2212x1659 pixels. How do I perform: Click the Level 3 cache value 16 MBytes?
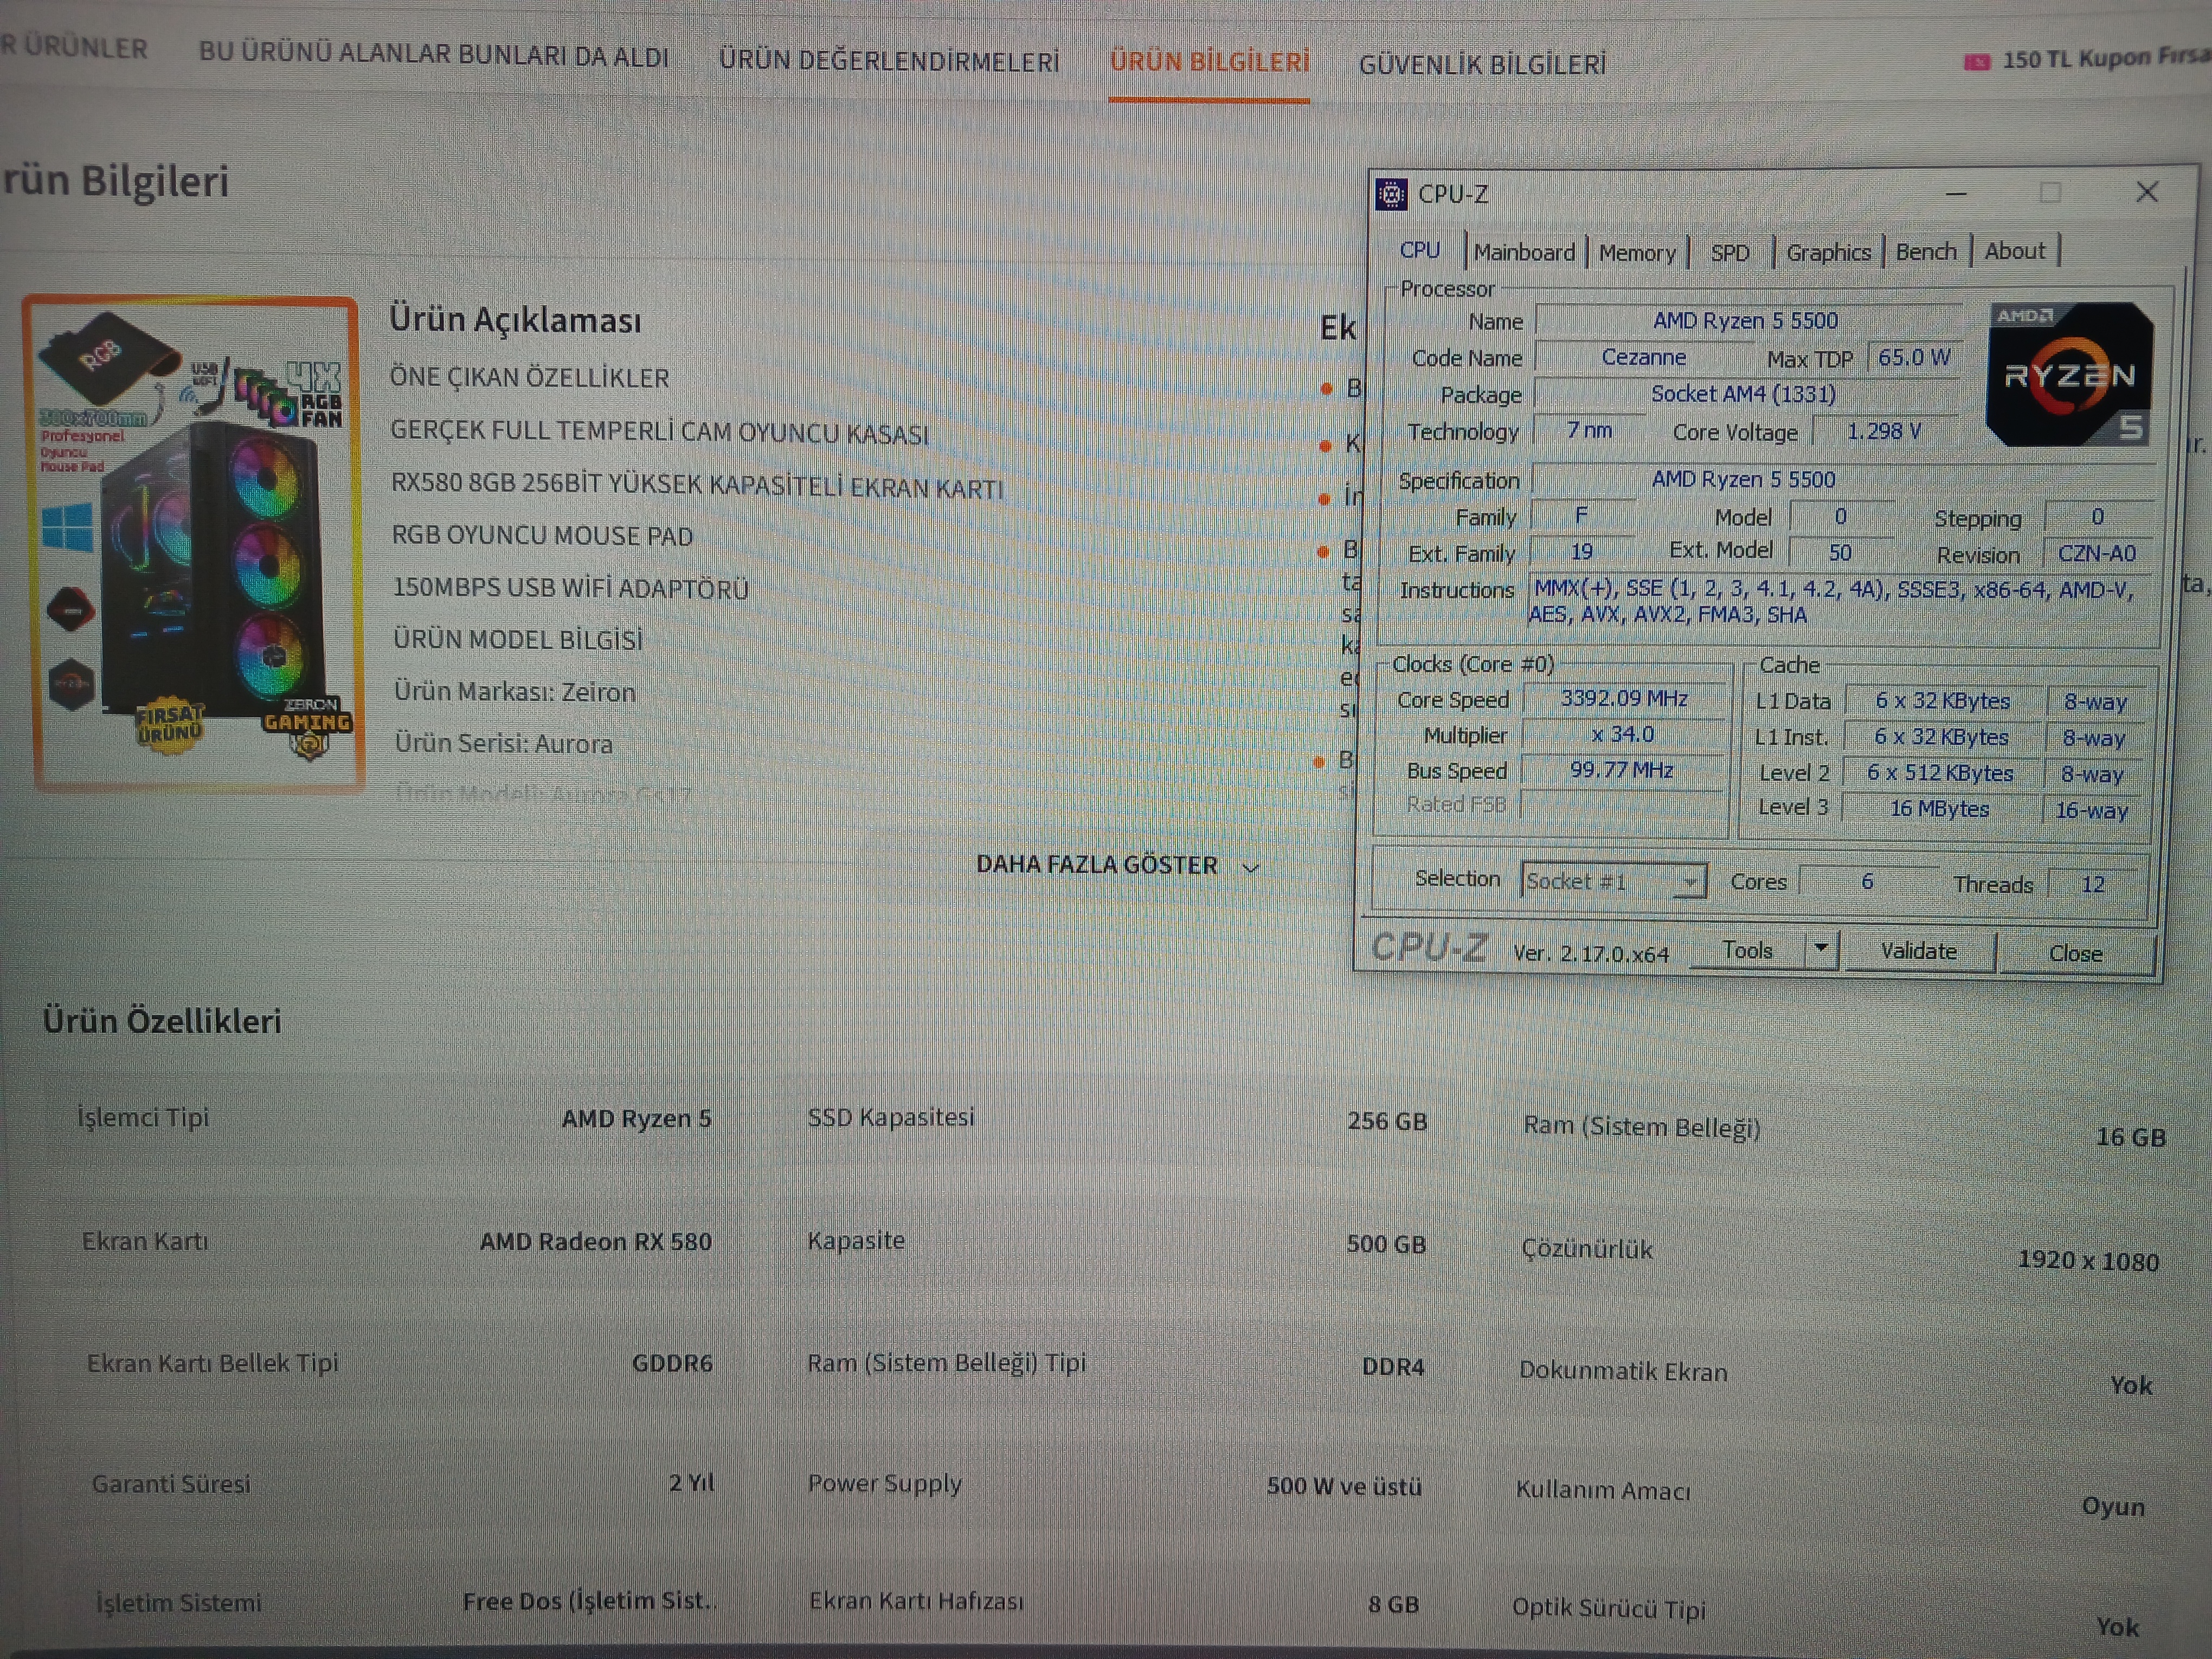1939,809
